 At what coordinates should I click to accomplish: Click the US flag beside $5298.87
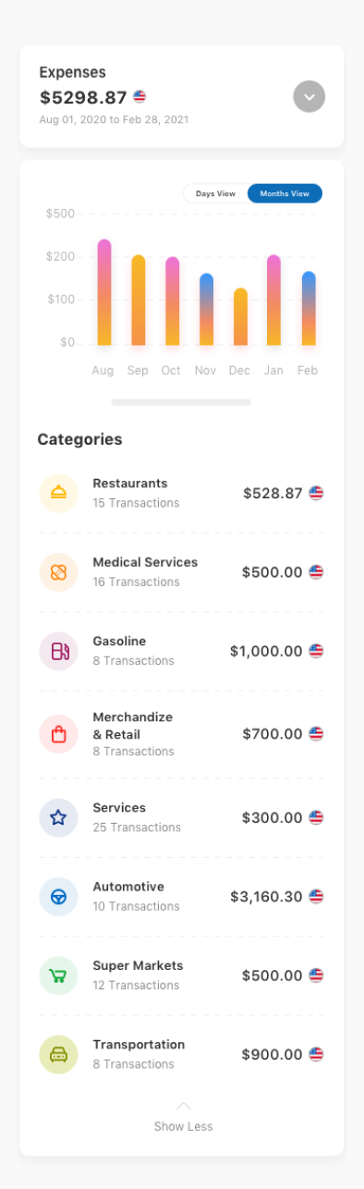[x=140, y=96]
